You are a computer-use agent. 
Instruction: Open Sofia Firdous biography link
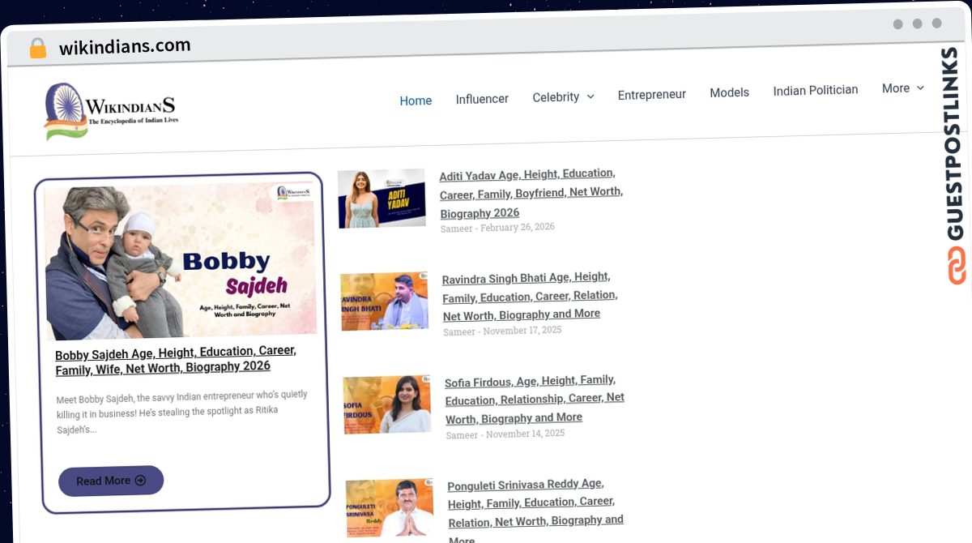coord(535,399)
